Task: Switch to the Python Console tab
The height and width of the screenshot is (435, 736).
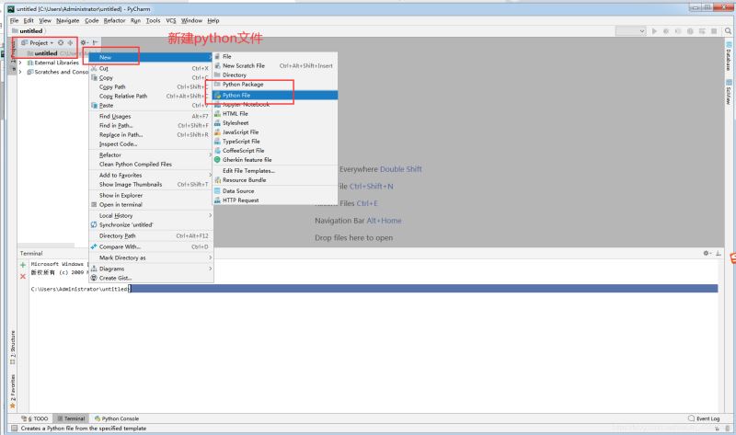Action: [117, 418]
